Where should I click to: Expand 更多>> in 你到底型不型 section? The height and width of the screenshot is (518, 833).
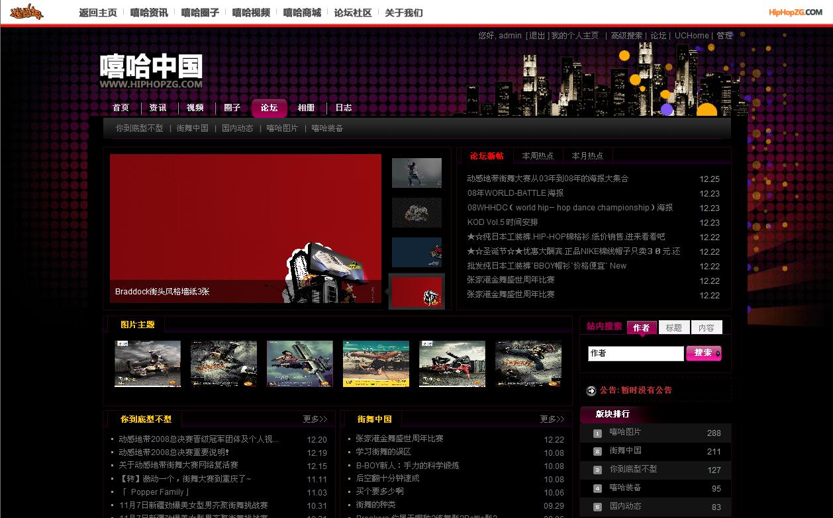(315, 419)
